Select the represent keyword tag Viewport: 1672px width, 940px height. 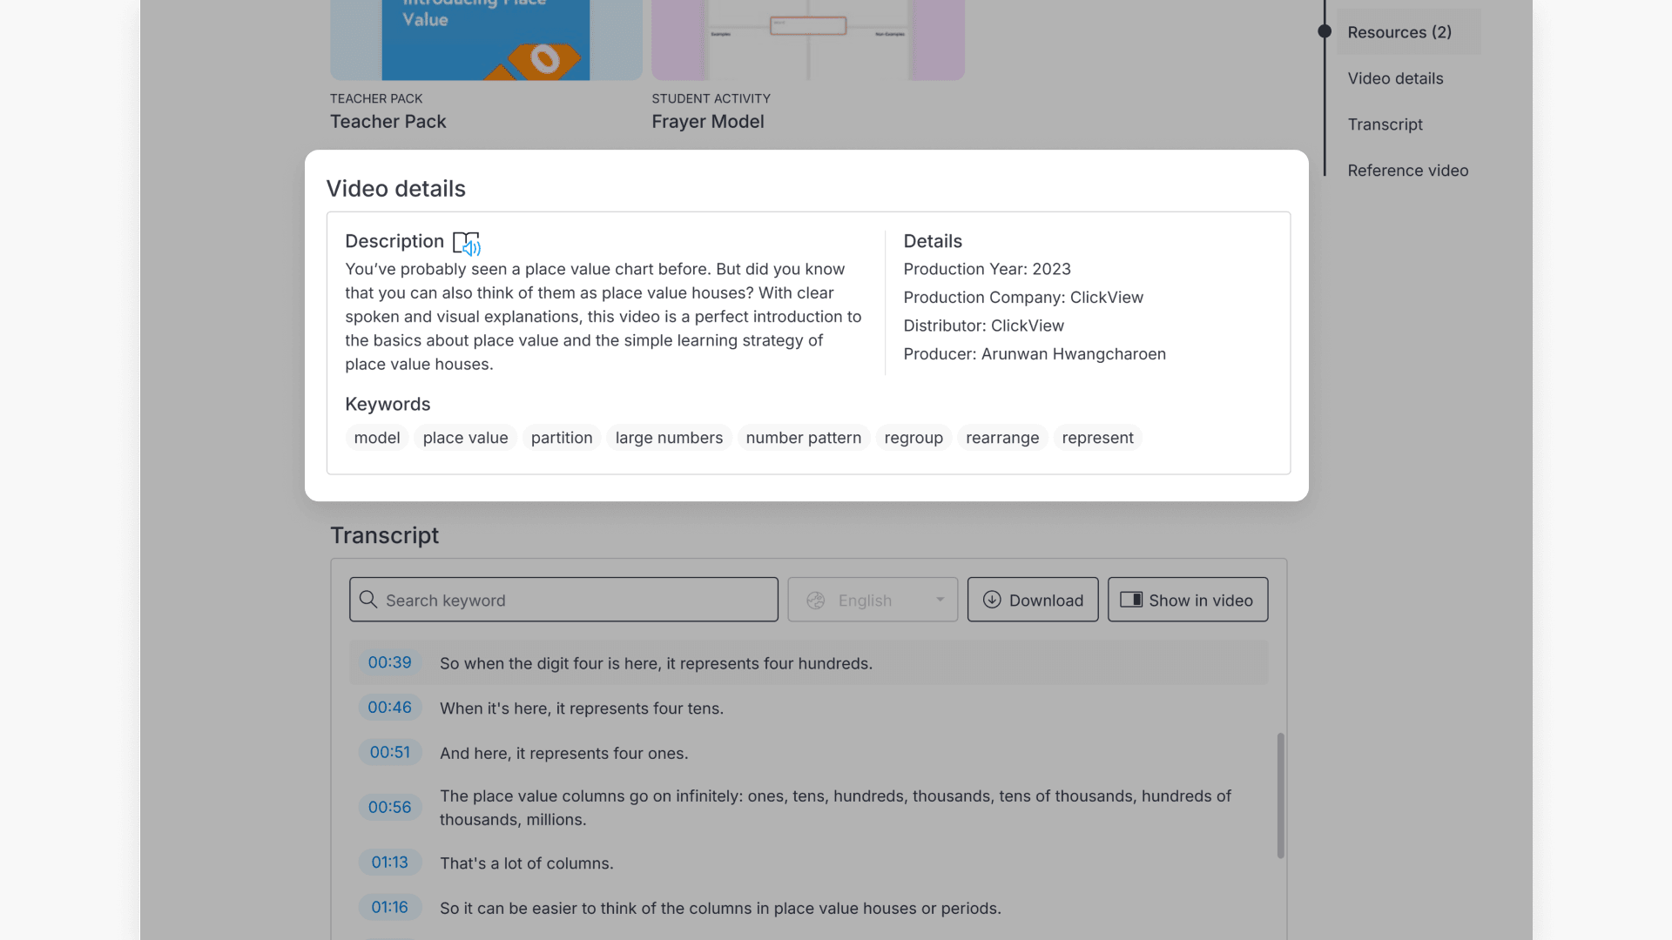(x=1097, y=438)
